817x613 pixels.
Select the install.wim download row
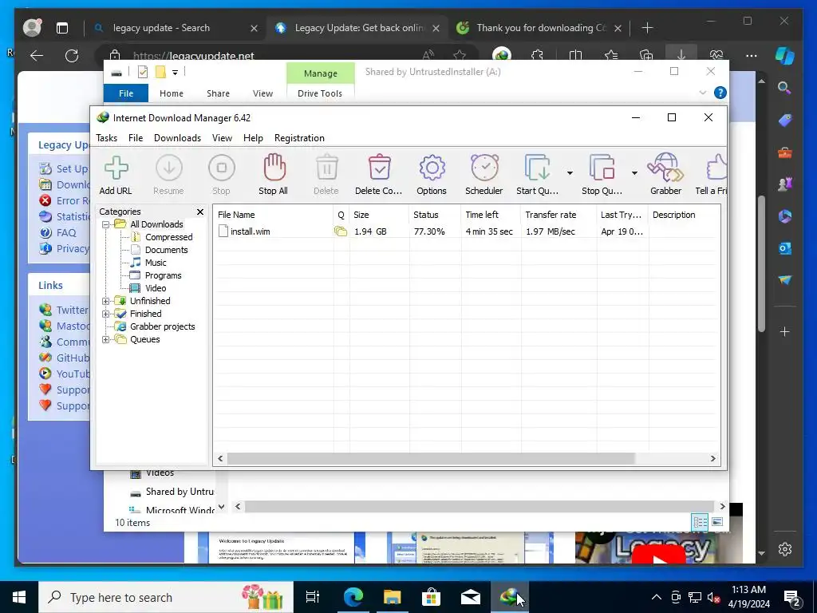point(466,231)
